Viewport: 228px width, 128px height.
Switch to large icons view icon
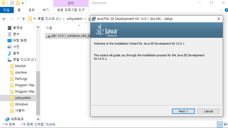[226, 124]
